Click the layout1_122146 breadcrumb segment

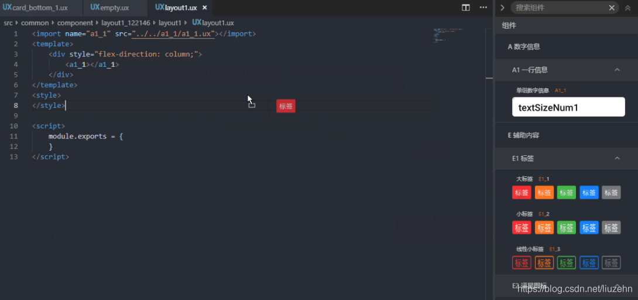coord(126,23)
